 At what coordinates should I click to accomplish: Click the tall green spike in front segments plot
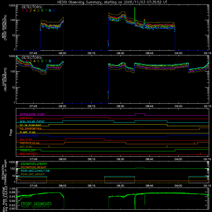(135, 14)
